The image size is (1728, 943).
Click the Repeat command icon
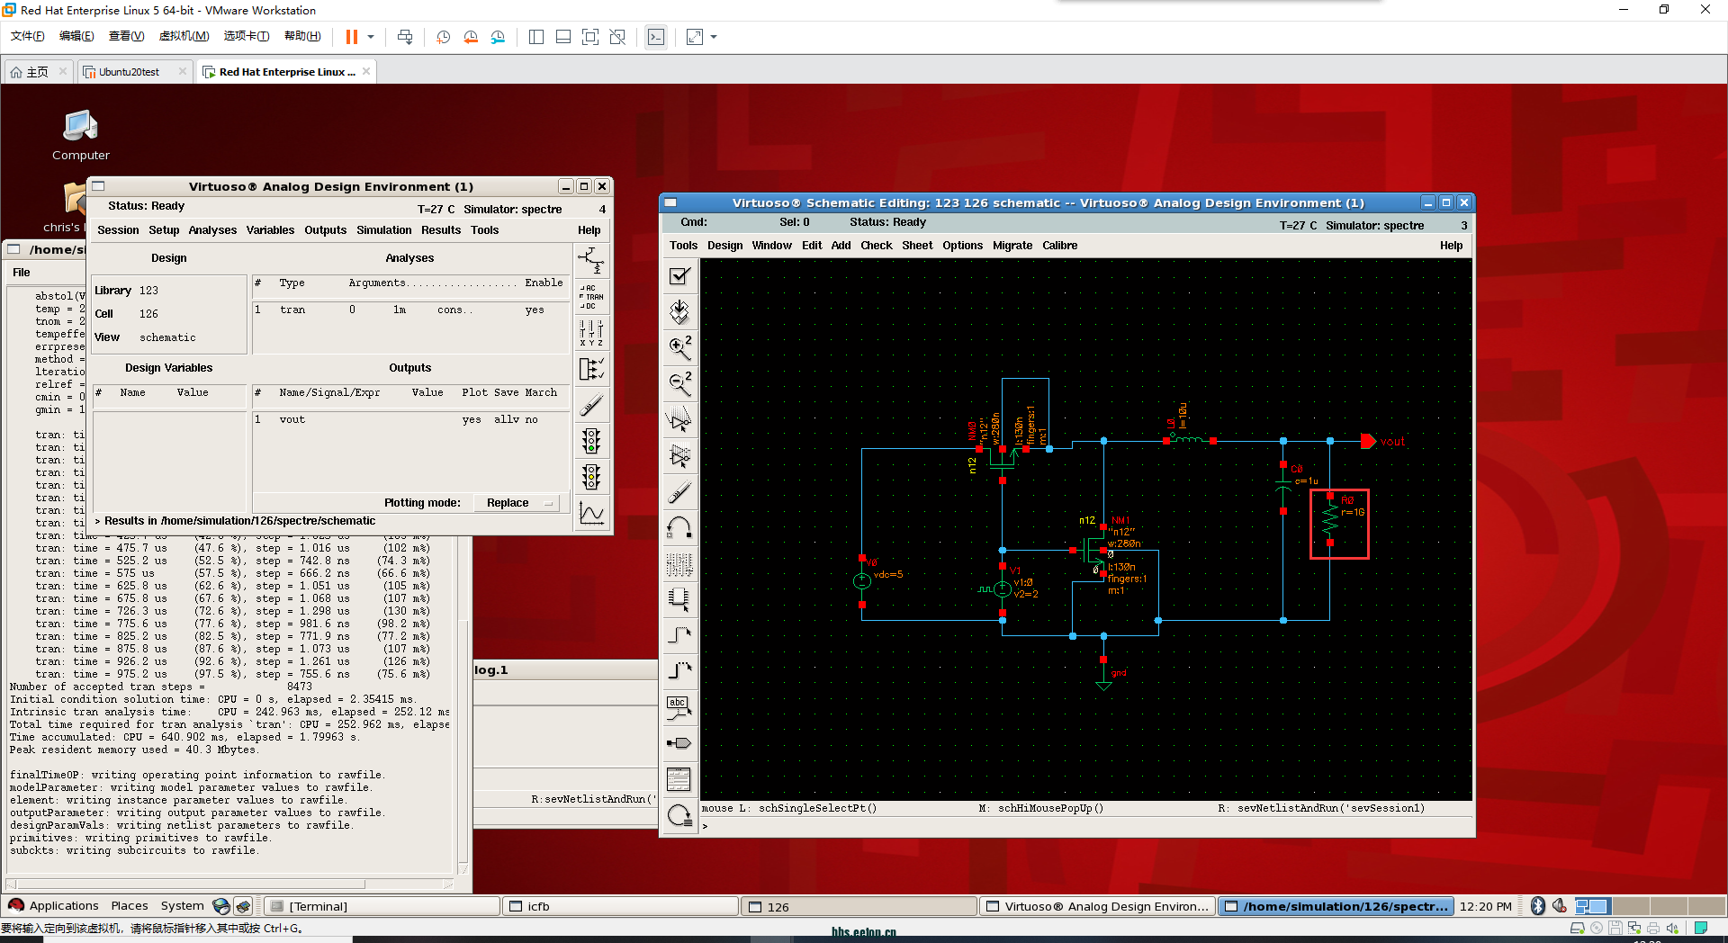(679, 816)
